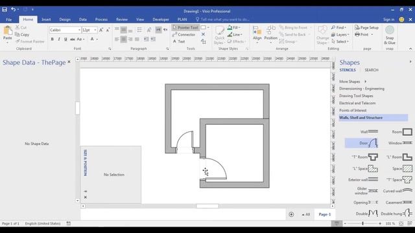Toggle Italic formatting
Viewport: 415px width, 233px height.
[x=59, y=39]
